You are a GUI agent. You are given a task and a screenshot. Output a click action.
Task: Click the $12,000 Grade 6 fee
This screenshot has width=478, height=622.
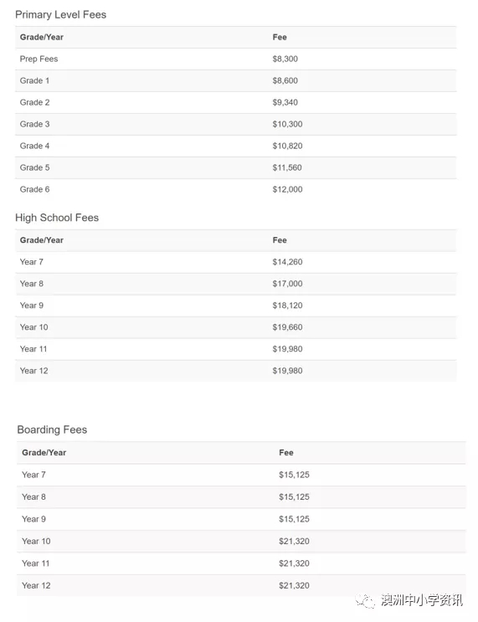click(287, 190)
